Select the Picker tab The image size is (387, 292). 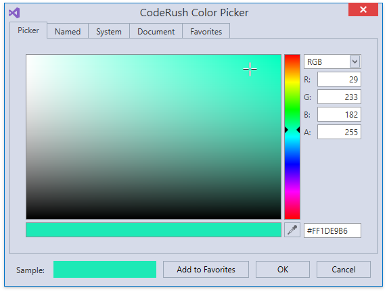(28, 30)
